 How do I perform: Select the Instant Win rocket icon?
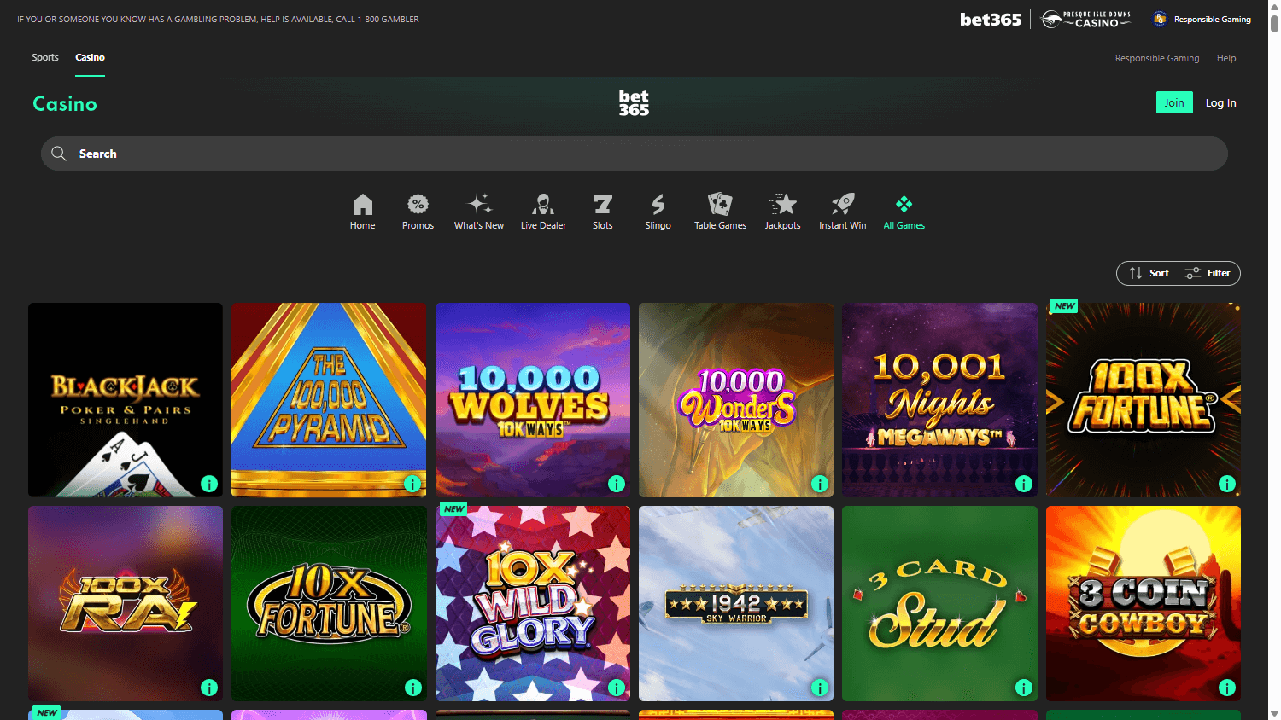click(842, 205)
